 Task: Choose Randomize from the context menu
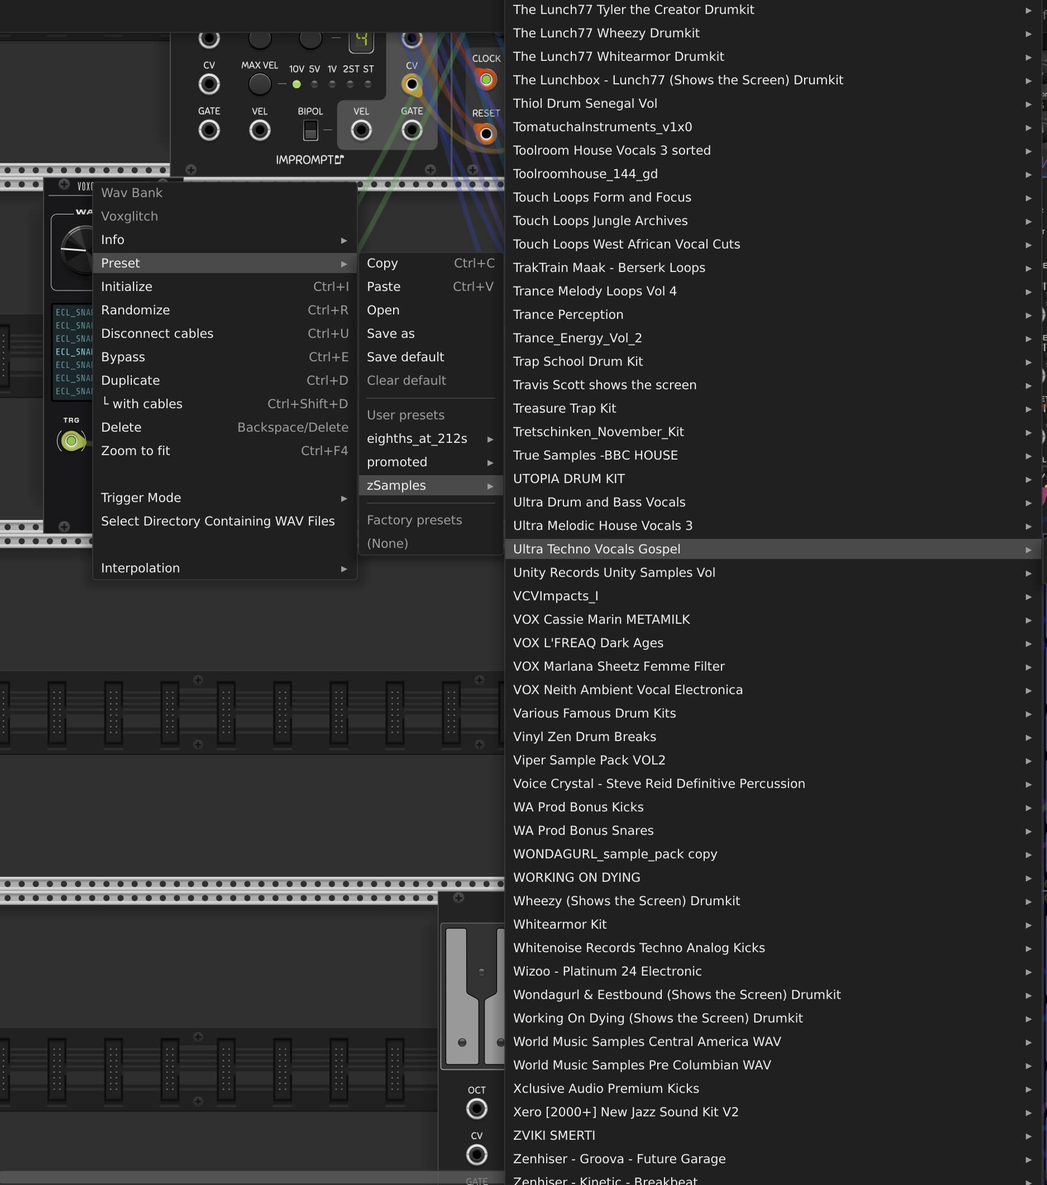(x=225, y=310)
